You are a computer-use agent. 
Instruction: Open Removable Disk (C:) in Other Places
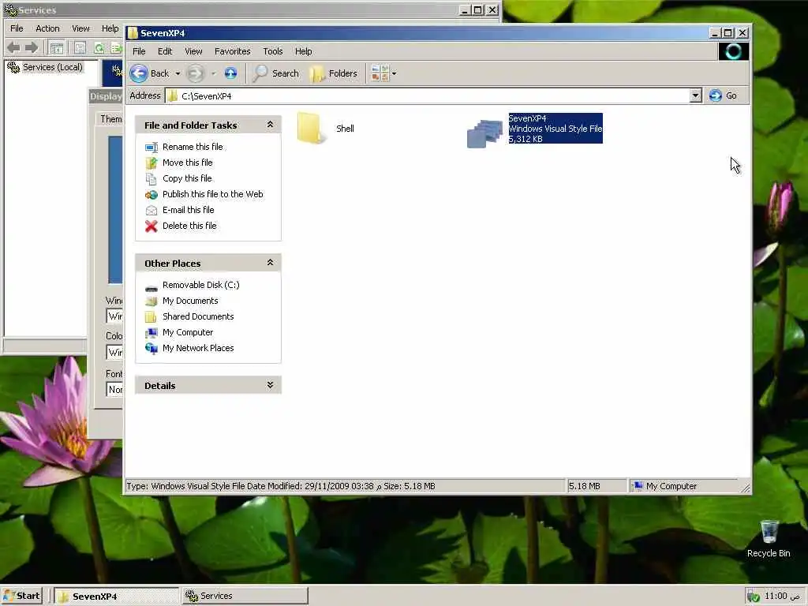(201, 285)
